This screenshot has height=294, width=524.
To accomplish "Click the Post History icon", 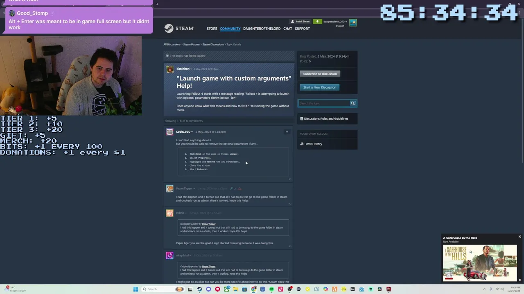I will [x=302, y=144].
